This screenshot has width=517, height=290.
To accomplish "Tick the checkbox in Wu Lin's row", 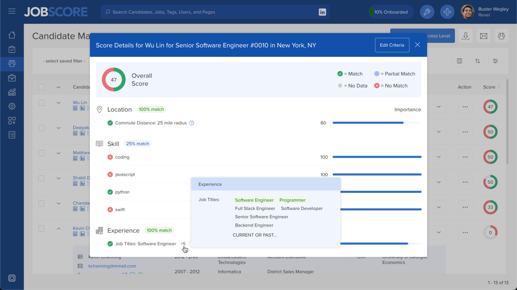I will pyautogui.click(x=41, y=103).
